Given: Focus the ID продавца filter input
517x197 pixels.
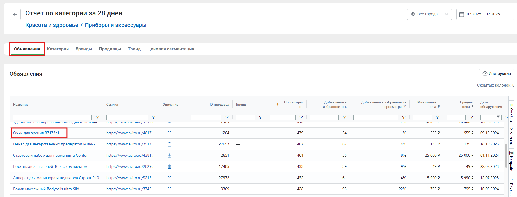Looking at the screenshot, I should tap(206, 117).
